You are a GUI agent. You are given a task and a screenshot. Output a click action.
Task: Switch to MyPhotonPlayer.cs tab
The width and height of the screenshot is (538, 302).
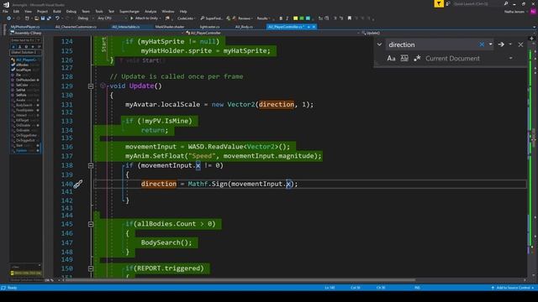pyautogui.click(x=25, y=27)
